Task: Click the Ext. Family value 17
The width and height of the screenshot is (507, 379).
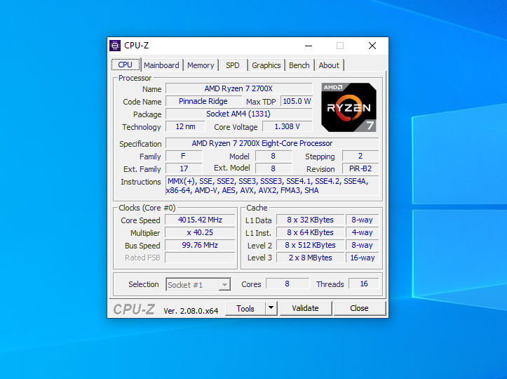Action: coord(184,168)
